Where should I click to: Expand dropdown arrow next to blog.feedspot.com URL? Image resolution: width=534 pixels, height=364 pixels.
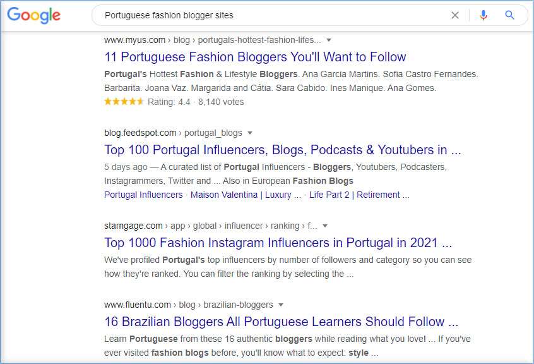tap(249, 133)
